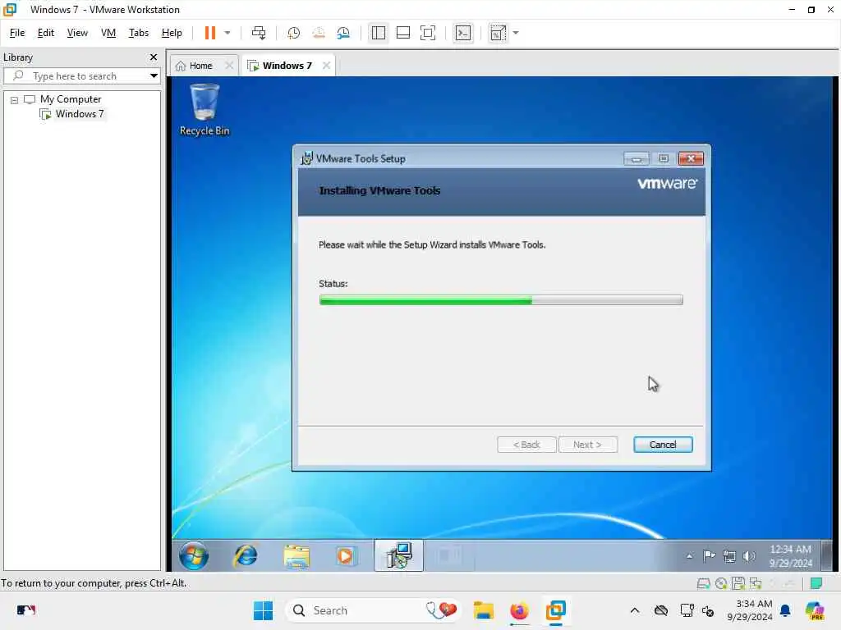The width and height of the screenshot is (841, 630).
Task: Revert the virtual machine to its snapshot
Action: (x=319, y=33)
